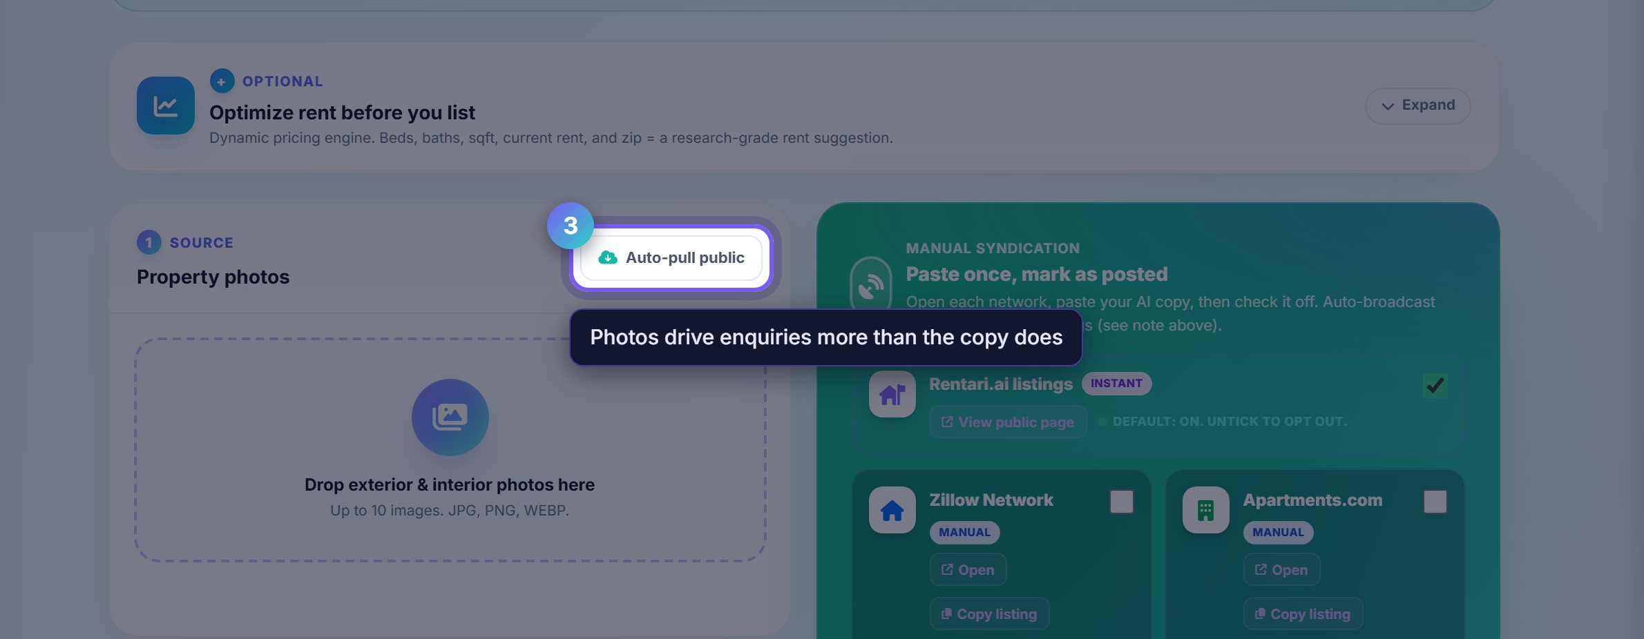The height and width of the screenshot is (639, 1644).
Task: Click Open under Apartments.com
Action: [1281, 570]
